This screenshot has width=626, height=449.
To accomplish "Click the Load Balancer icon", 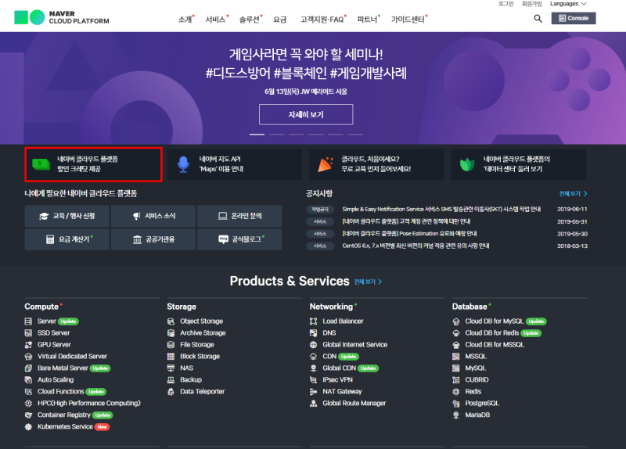I will [x=314, y=321].
